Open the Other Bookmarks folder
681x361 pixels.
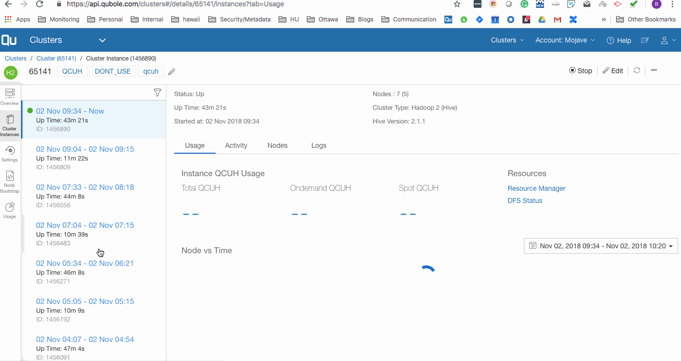646,20
